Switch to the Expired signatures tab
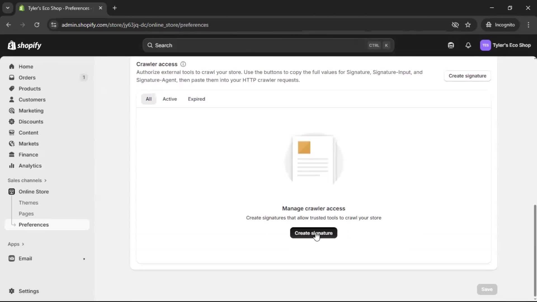This screenshot has height=302, width=537. [x=196, y=99]
